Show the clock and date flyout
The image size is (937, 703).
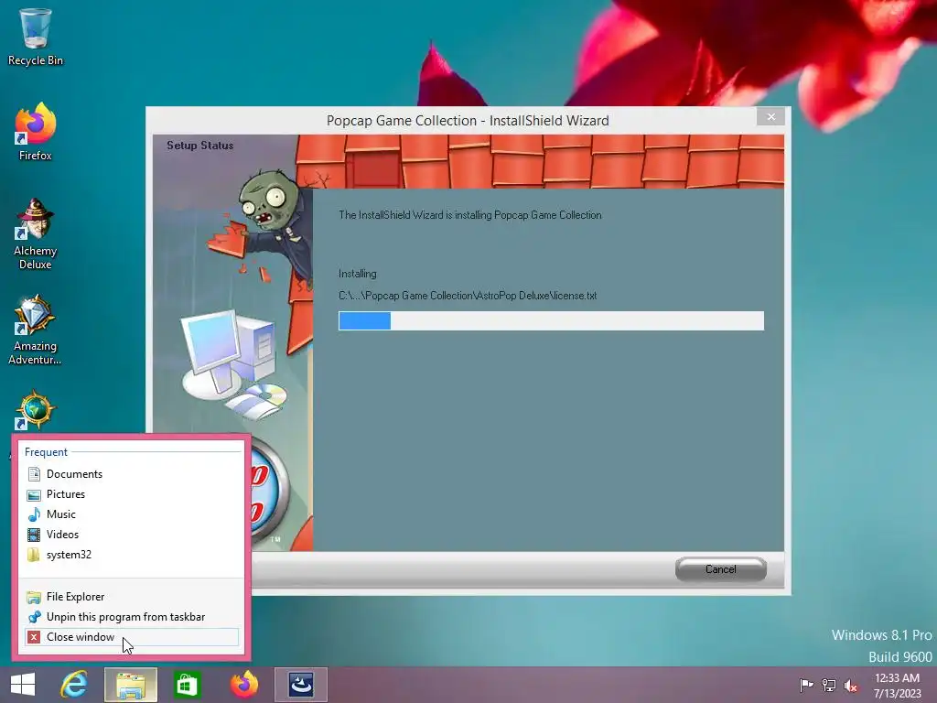(x=897, y=685)
